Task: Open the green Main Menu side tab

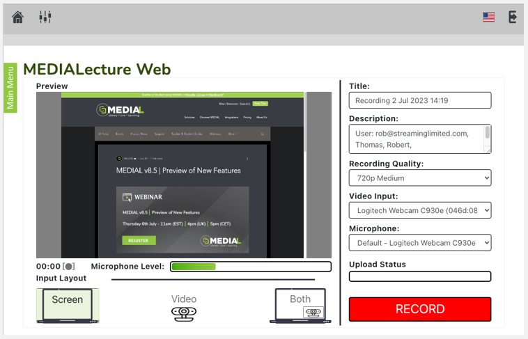Action: click(10, 88)
